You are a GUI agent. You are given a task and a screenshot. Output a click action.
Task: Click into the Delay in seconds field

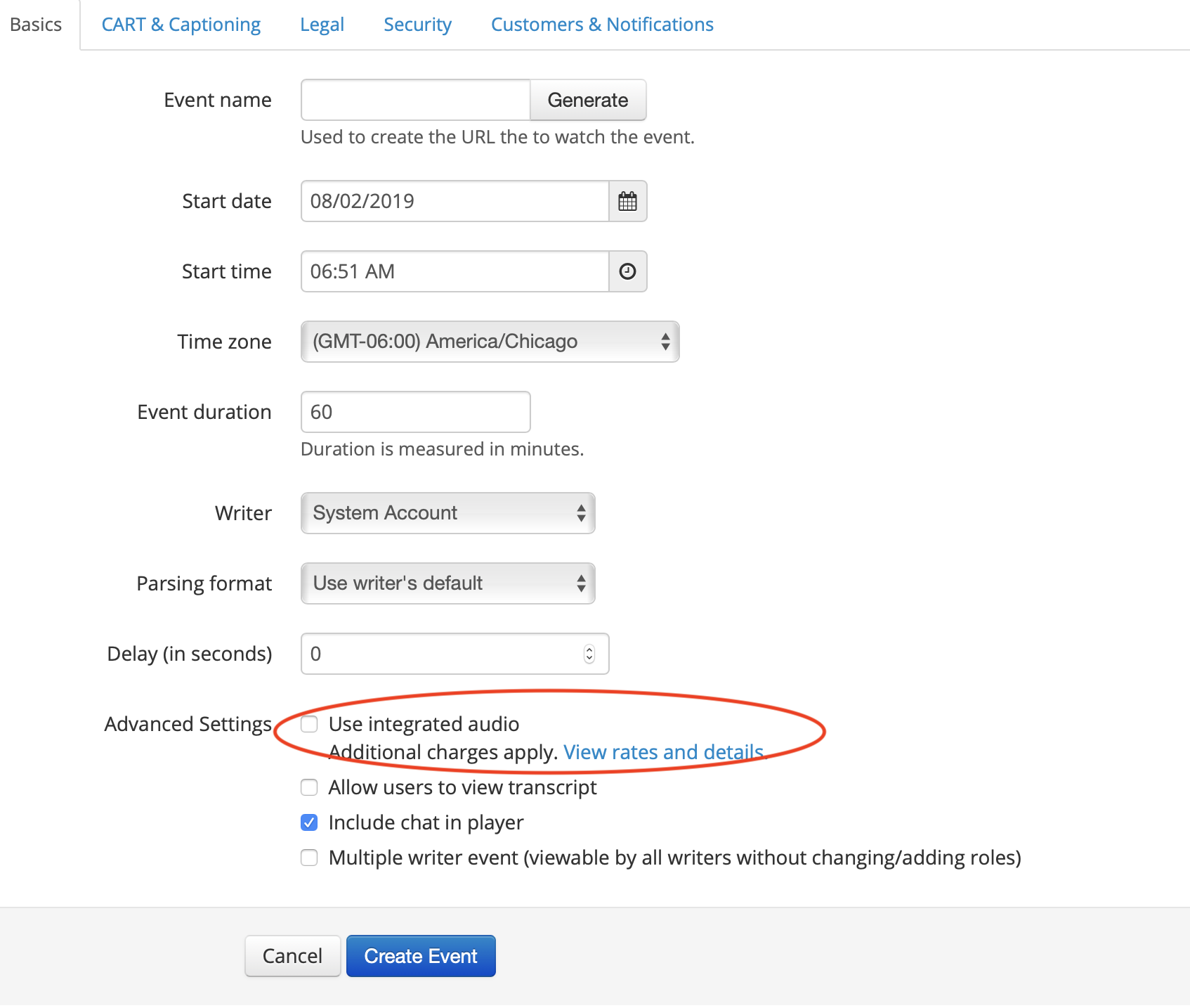[455, 654]
